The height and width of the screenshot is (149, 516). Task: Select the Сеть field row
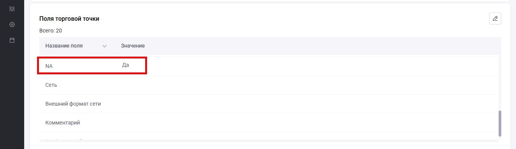tap(269, 85)
